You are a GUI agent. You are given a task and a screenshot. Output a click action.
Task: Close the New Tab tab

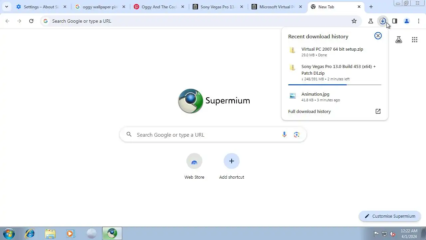359,7
